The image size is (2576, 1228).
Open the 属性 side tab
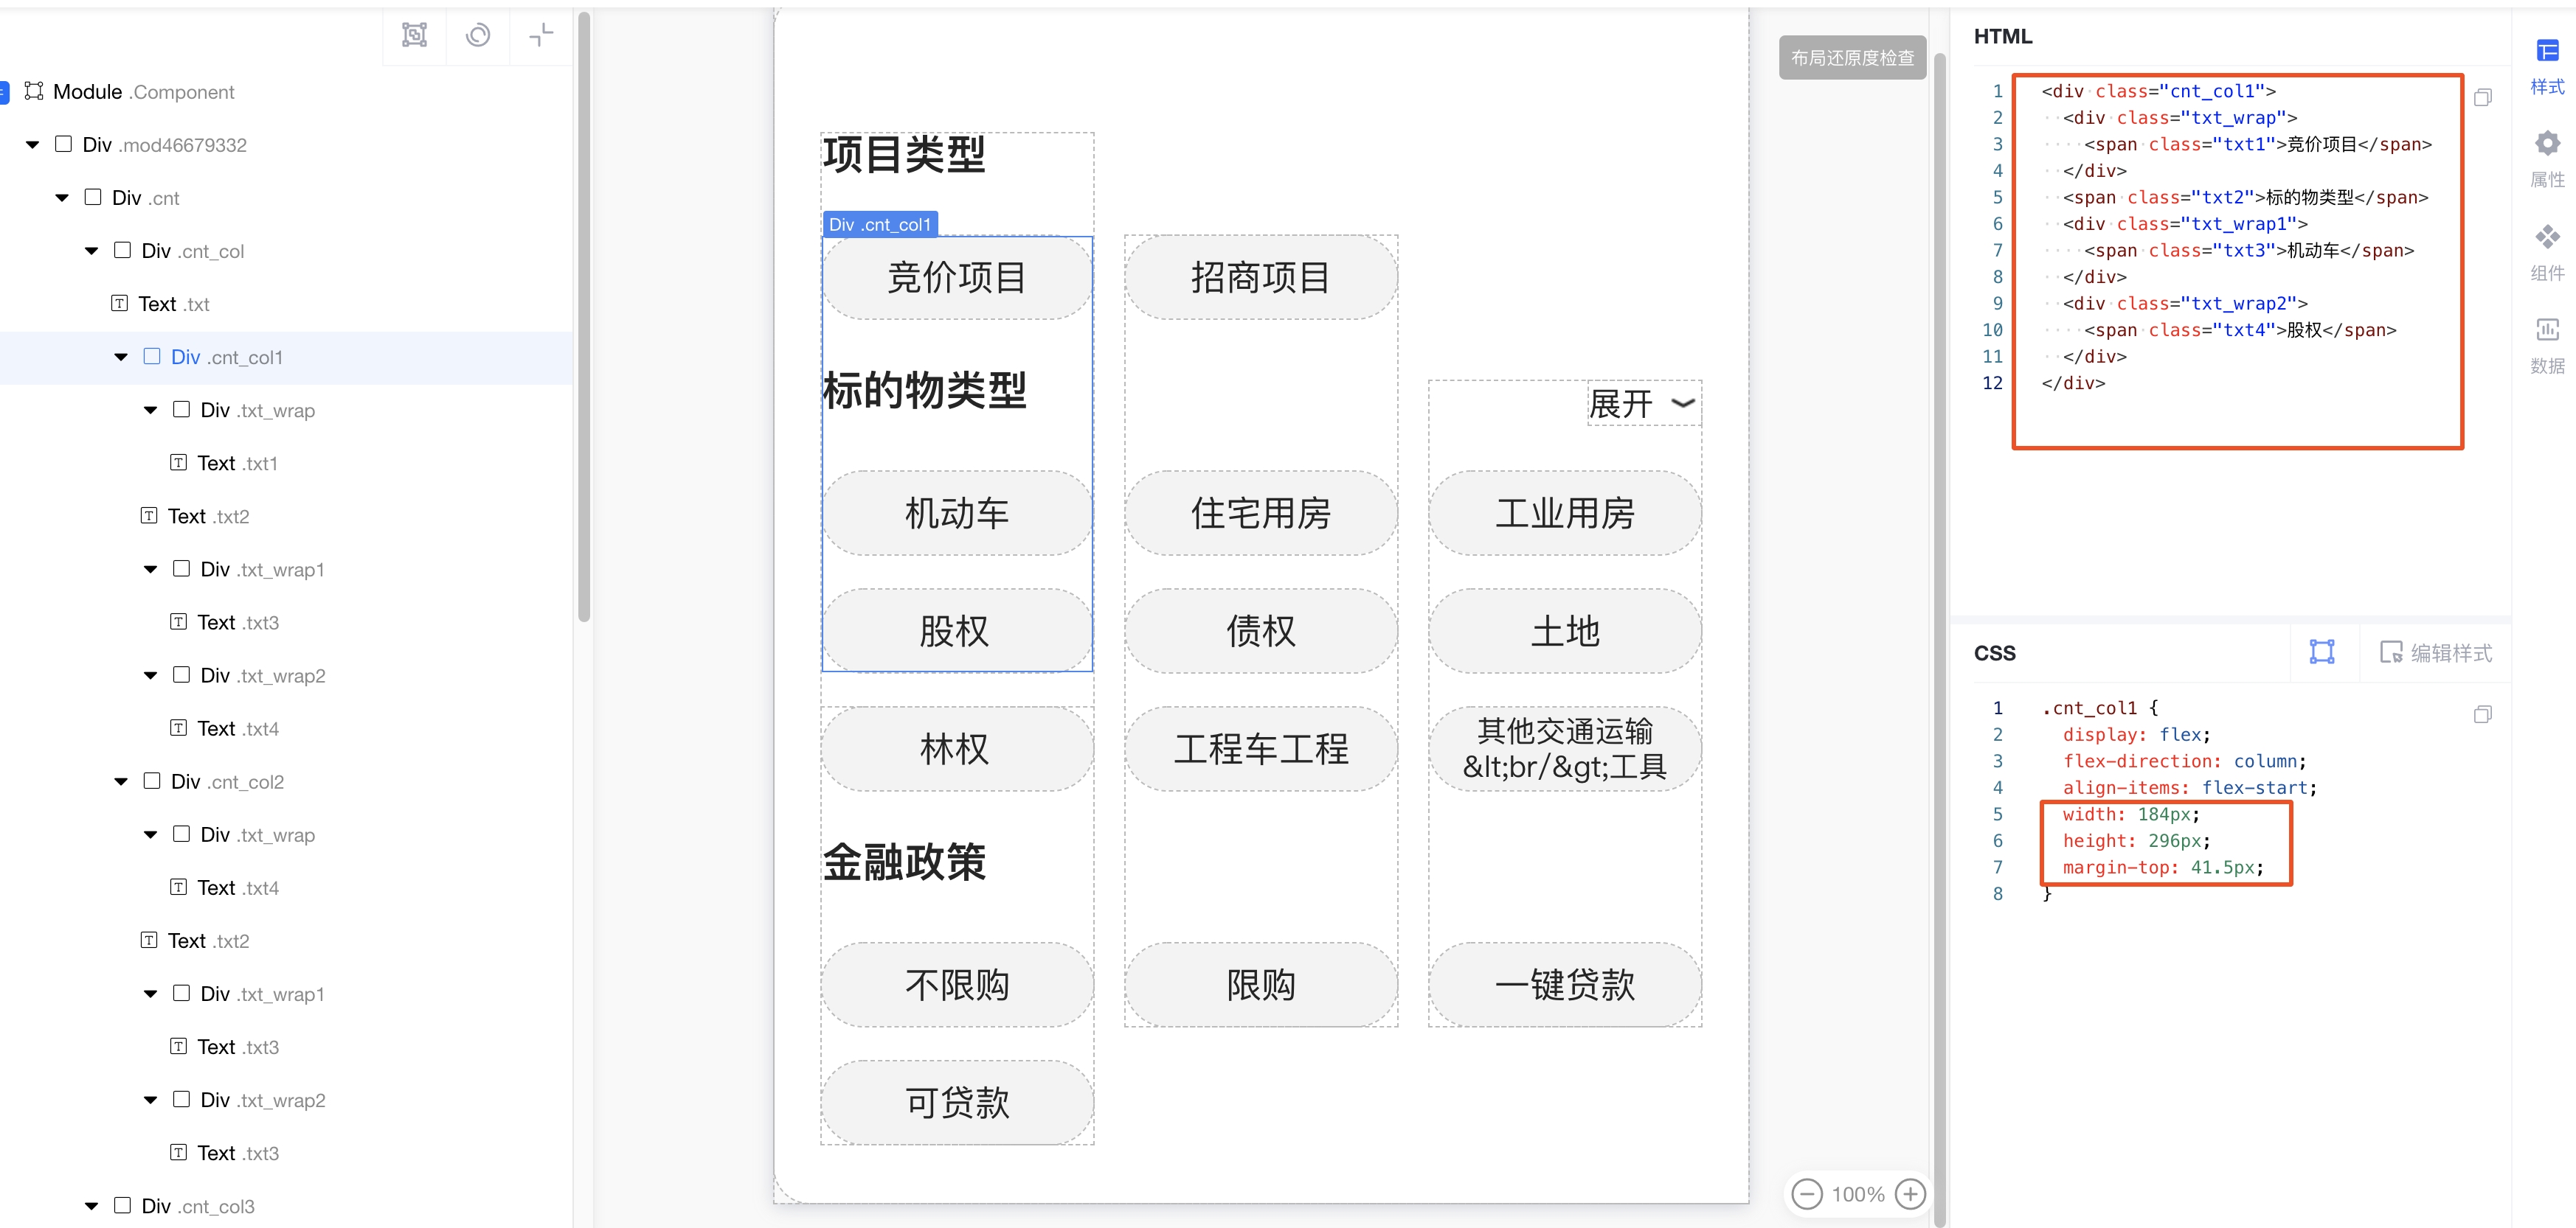tap(2547, 159)
